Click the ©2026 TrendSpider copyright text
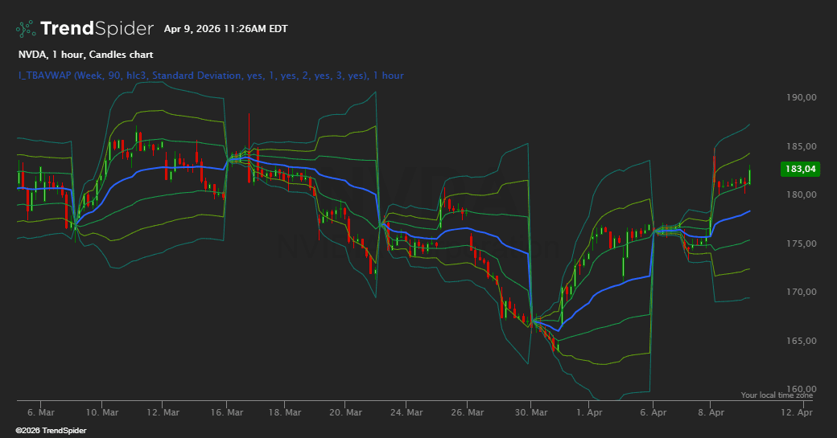The image size is (837, 438). (51, 431)
